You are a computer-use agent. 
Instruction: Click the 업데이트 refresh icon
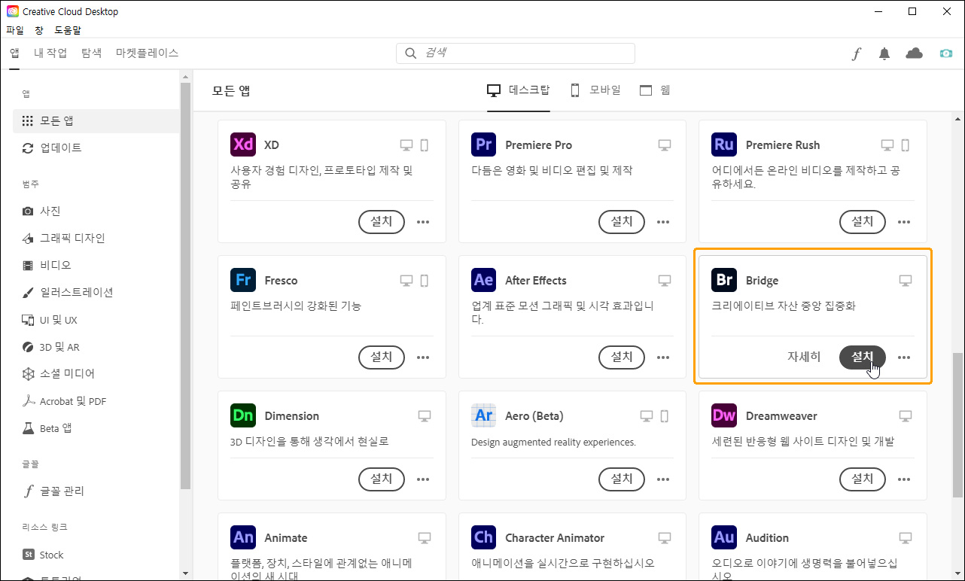27,148
